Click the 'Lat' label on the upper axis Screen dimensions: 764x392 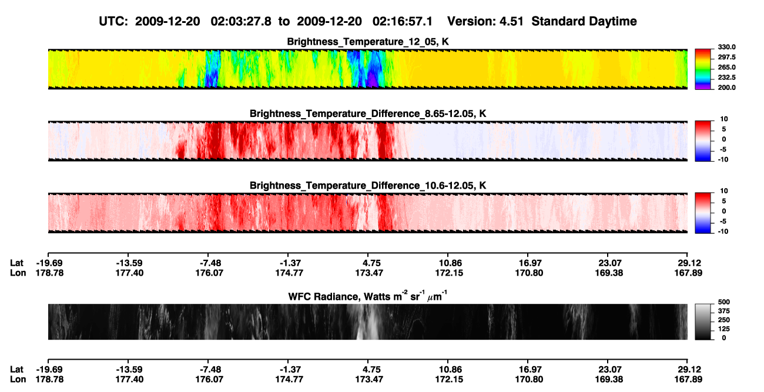[x=16, y=263]
